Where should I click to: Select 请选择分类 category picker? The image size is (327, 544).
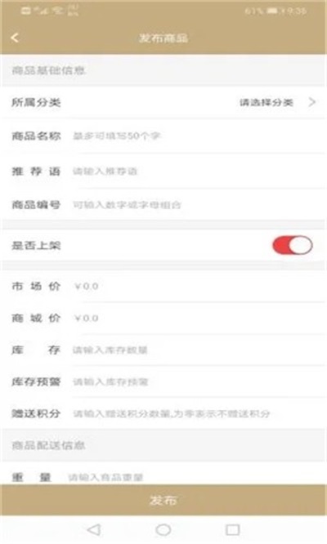[267, 102]
